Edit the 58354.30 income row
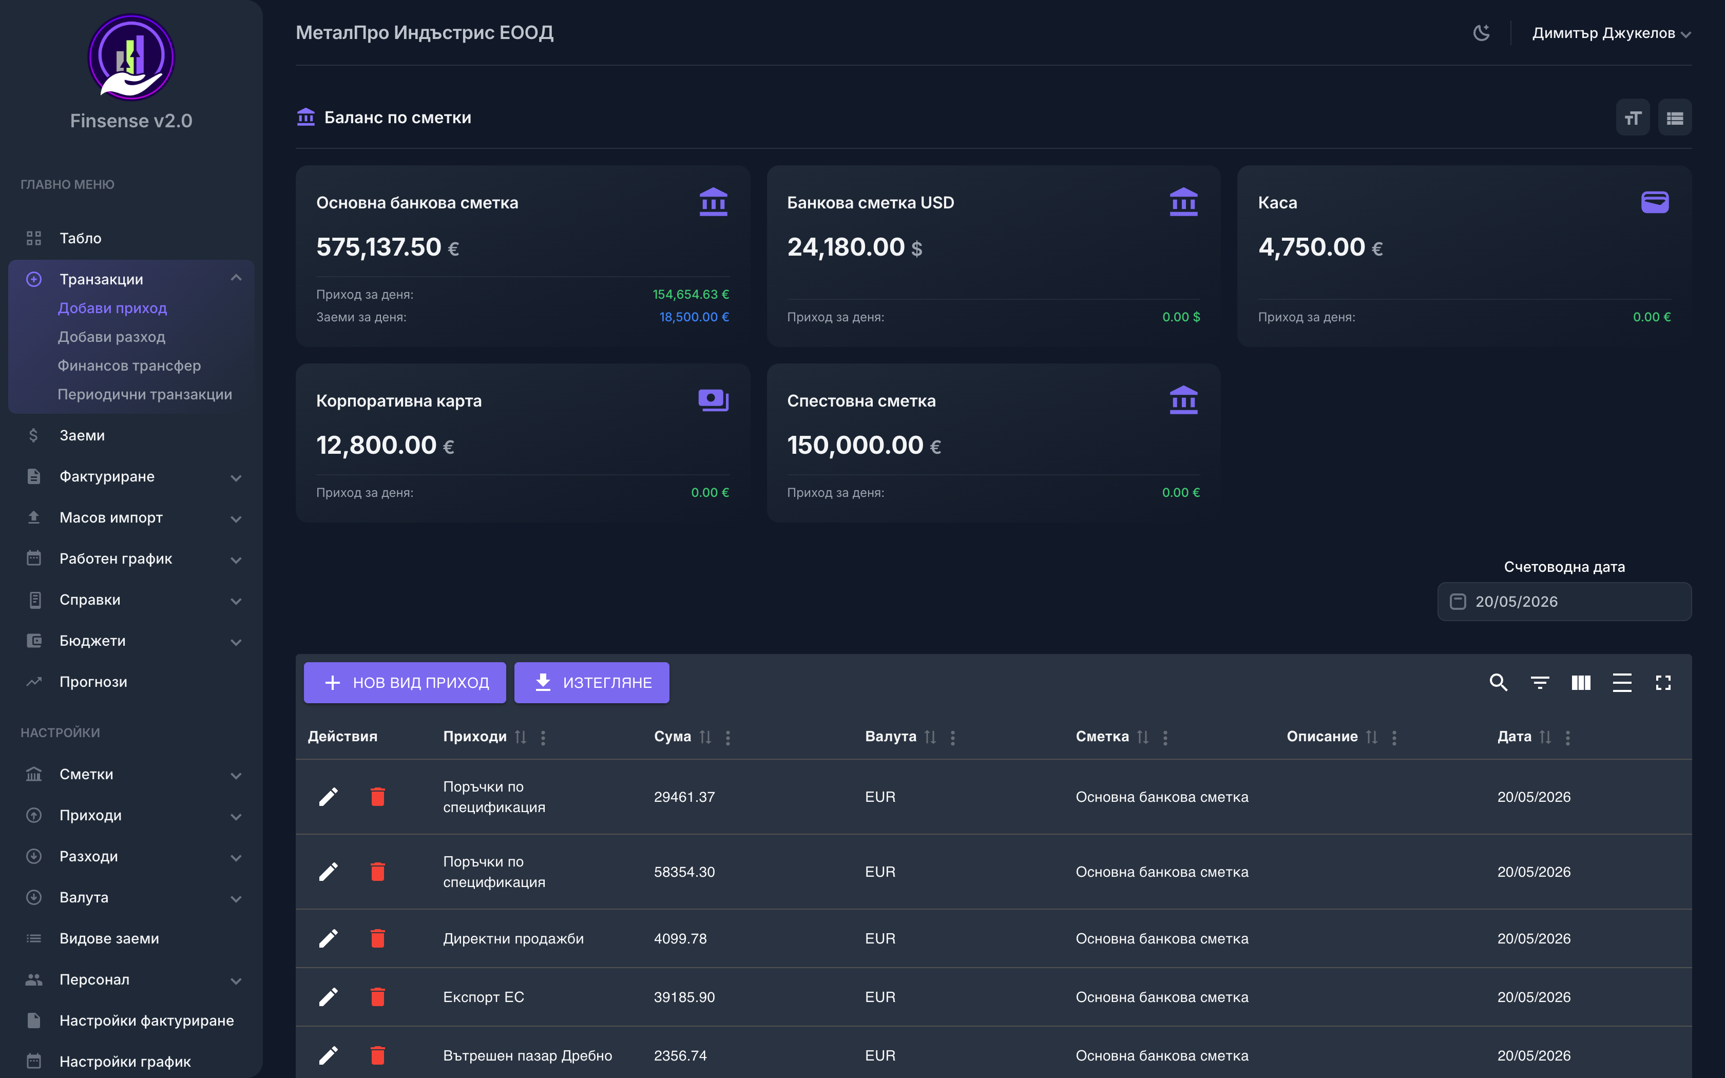Screen dimensions: 1725x1078 [x=328, y=871]
